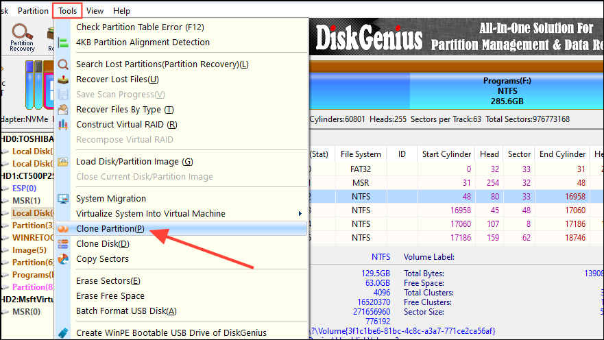Image resolution: width=604 pixels, height=340 pixels.
Task: Select MSR(0) under HD2 in tree
Action: click(26, 311)
